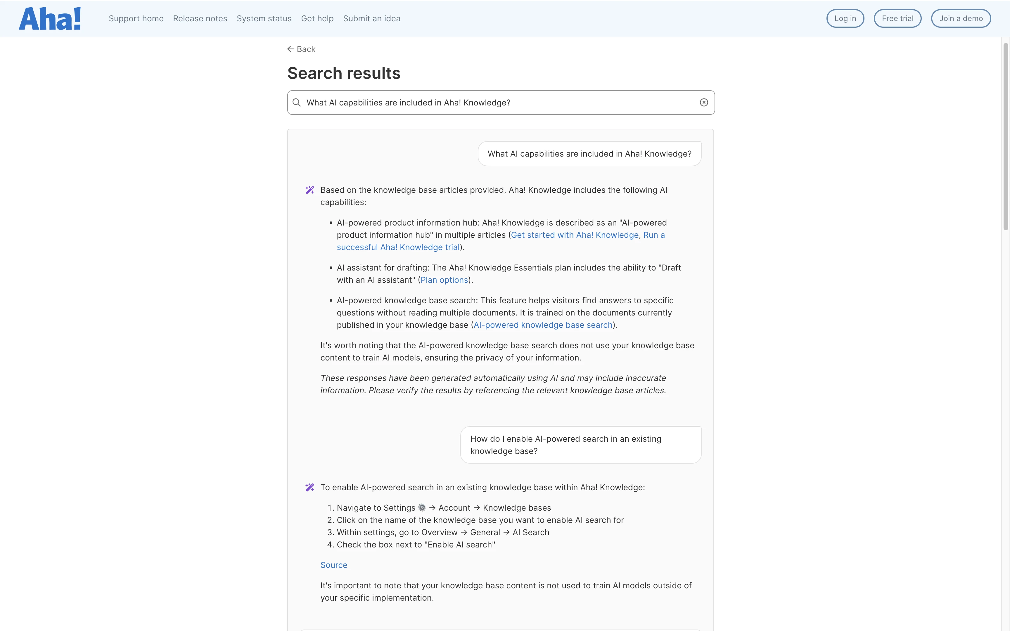The height and width of the screenshot is (631, 1010).
Task: Click the magnifying glass search icon
Action: (297, 103)
